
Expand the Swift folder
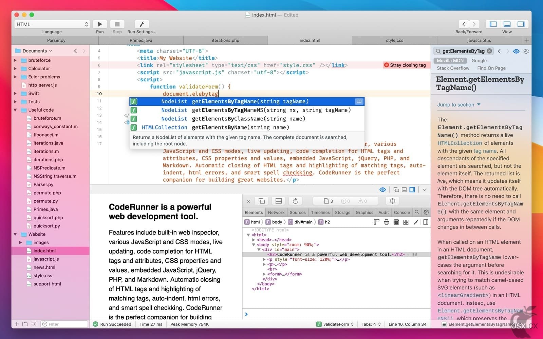[15, 94]
